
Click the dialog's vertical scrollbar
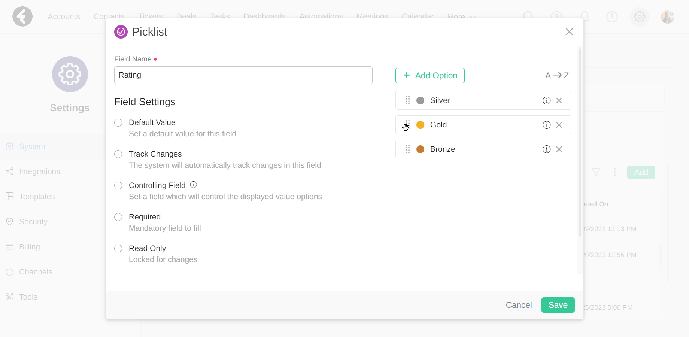pyautogui.click(x=580, y=142)
